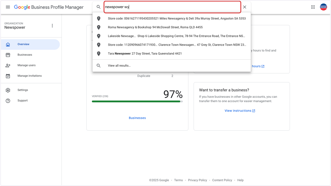
Task: Click the search magnifier icon
Action: [x=98, y=7]
